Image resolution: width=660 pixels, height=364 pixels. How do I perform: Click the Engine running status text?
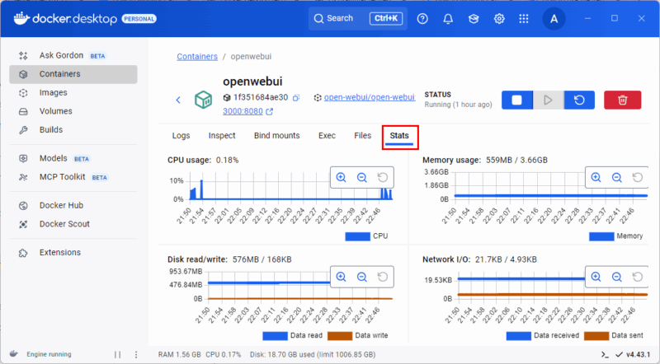(49, 354)
